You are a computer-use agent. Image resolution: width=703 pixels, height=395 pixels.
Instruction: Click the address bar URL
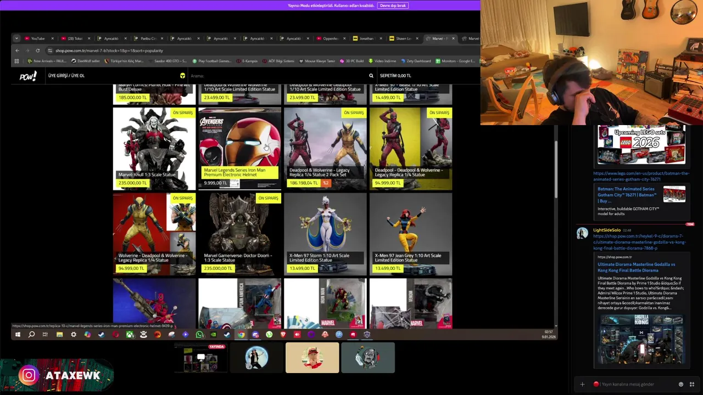click(109, 50)
